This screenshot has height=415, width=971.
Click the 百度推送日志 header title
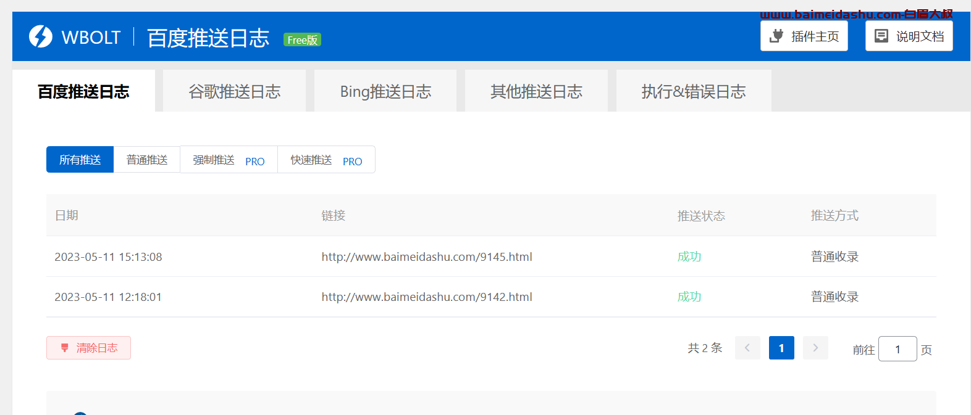[208, 38]
